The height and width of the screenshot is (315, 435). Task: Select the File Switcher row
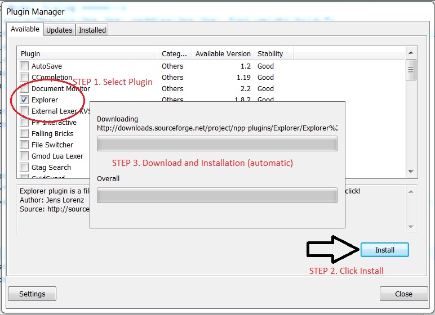pos(52,145)
